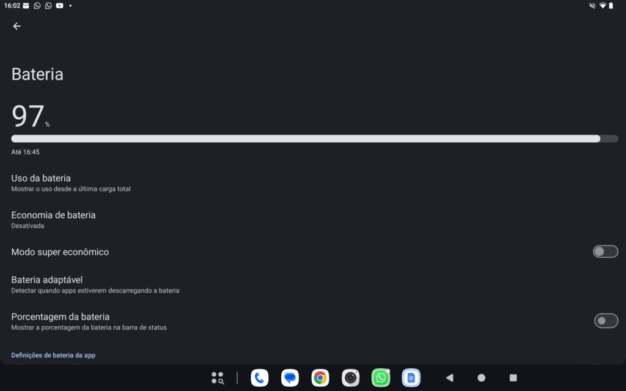Turn on Porcentagem da bateria toggle

click(605, 321)
